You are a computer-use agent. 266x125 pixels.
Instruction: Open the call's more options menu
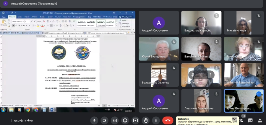click(x=156, y=120)
